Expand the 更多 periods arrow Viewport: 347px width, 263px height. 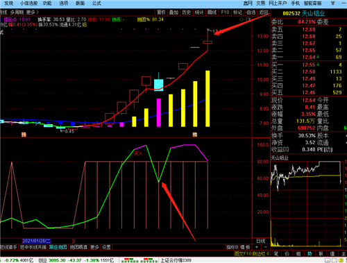(x=33, y=12)
